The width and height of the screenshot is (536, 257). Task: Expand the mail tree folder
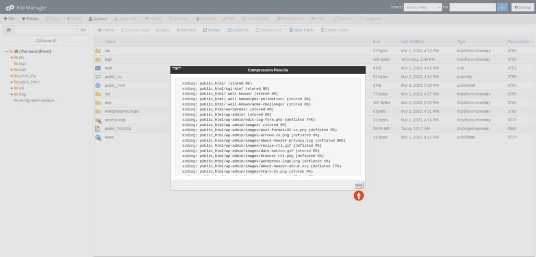click(12, 69)
